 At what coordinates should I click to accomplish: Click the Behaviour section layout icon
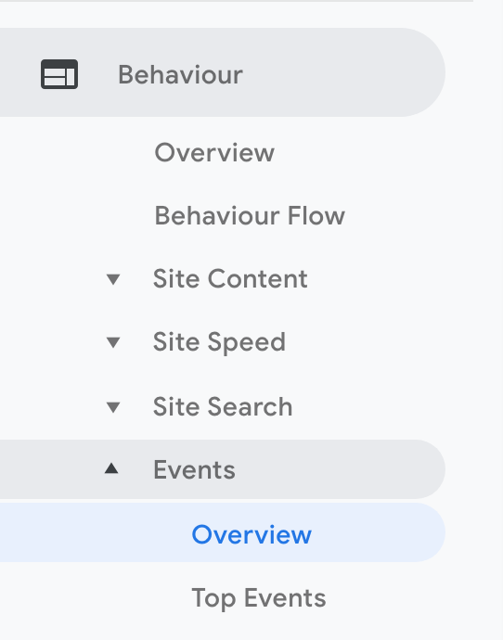tap(59, 74)
